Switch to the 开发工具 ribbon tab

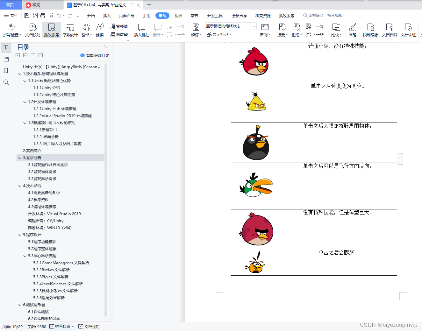[215, 16]
